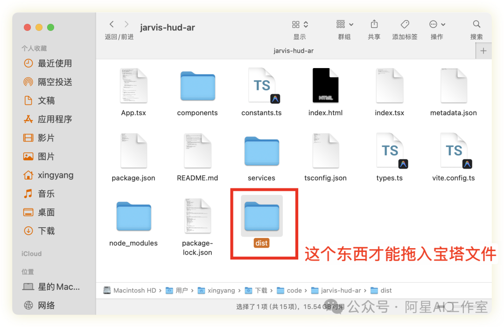The image size is (504, 327).
Task: Open the icon view display switcher
Action: (x=300, y=24)
